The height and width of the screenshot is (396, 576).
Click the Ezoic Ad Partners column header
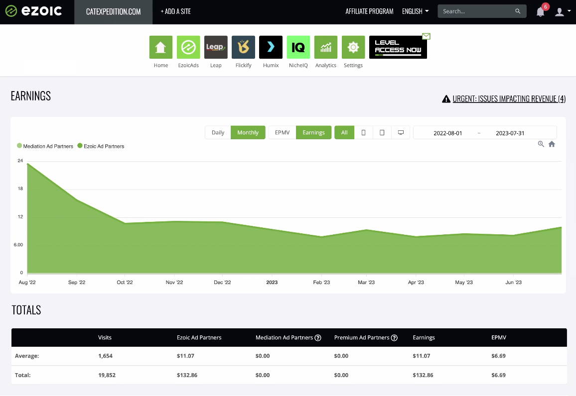(199, 337)
